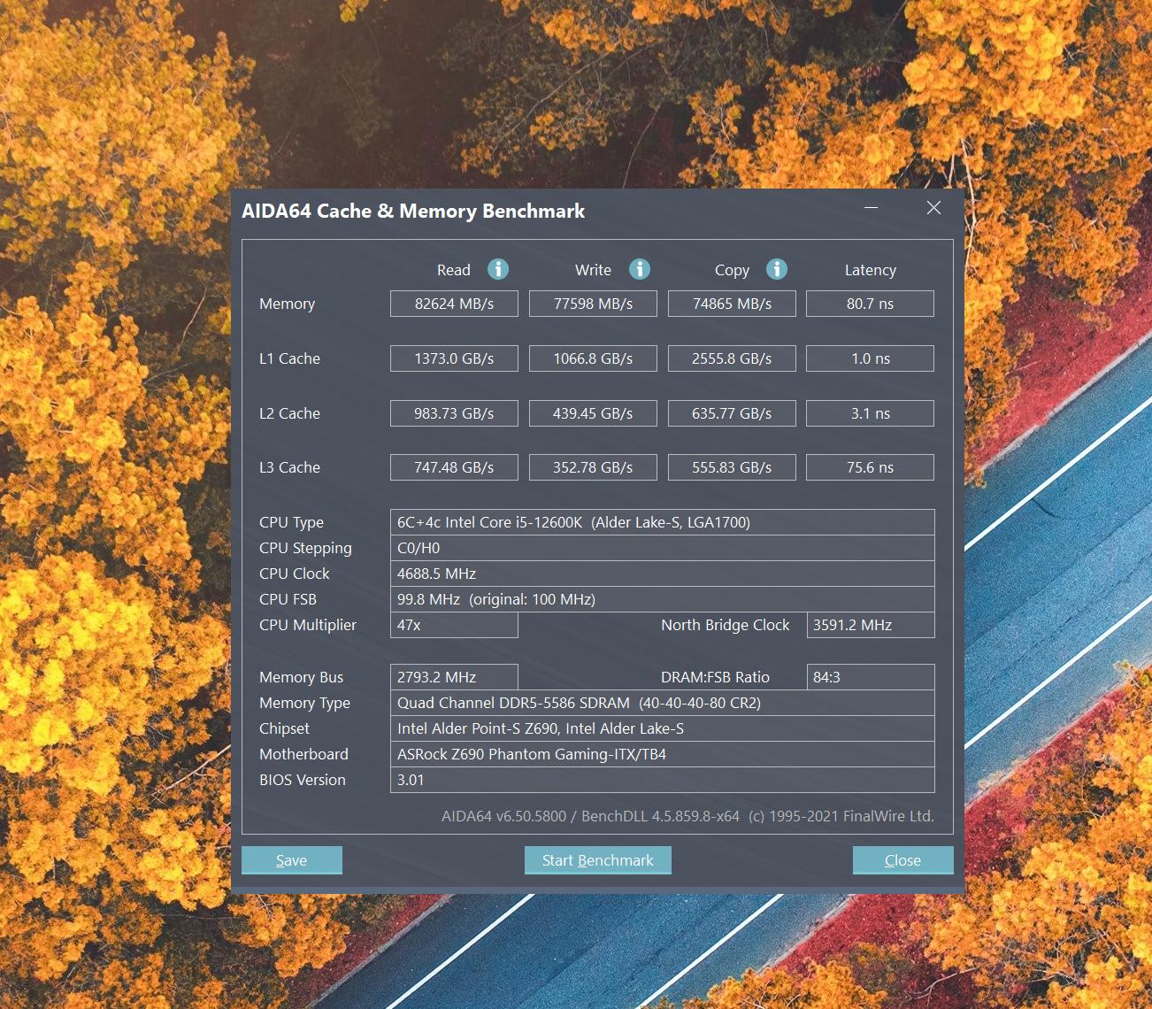
Task: Click the Motherboard name field
Action: coord(662,754)
